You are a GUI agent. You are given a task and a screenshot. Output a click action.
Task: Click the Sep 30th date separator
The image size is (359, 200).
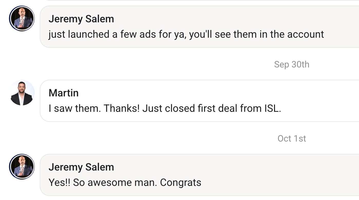(x=291, y=64)
